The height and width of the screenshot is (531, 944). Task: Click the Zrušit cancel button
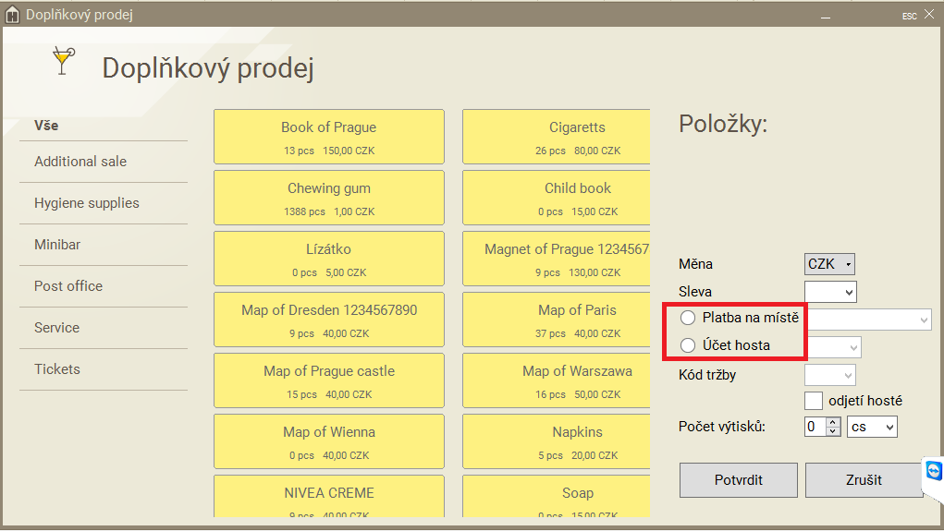(x=864, y=480)
